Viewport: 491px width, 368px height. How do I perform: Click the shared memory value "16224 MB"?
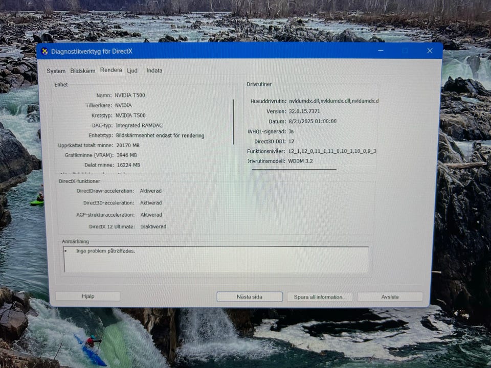[x=129, y=165]
